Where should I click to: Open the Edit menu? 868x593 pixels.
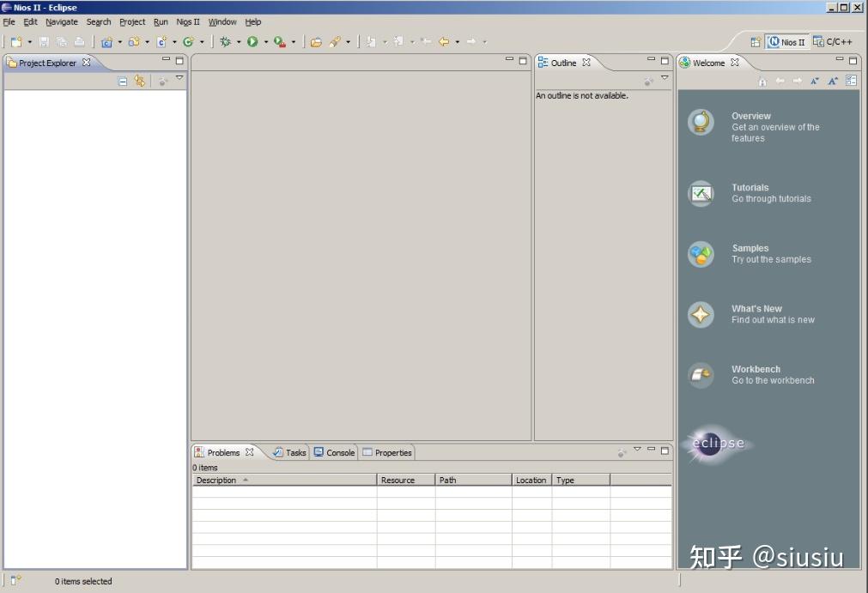pyautogui.click(x=30, y=22)
